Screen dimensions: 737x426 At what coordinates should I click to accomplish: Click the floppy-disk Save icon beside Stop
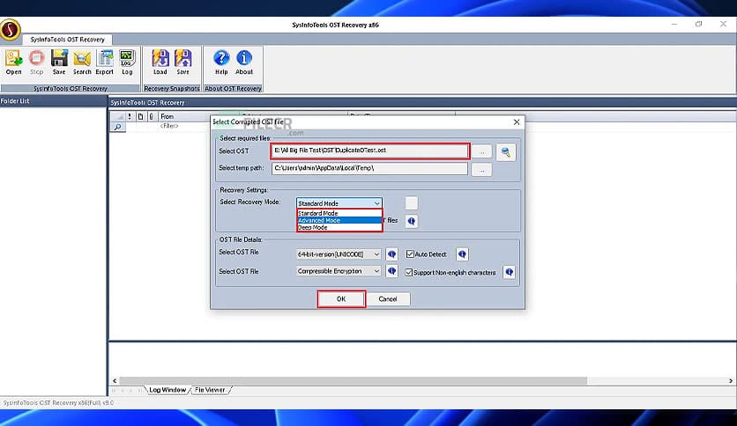click(59, 62)
